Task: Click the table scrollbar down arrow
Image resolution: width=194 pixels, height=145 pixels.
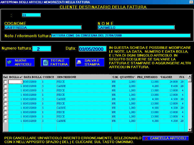Action: [190, 130]
